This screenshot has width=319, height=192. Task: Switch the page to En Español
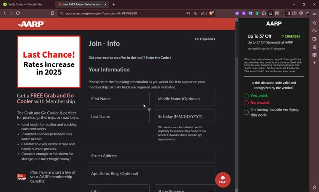tap(205, 39)
